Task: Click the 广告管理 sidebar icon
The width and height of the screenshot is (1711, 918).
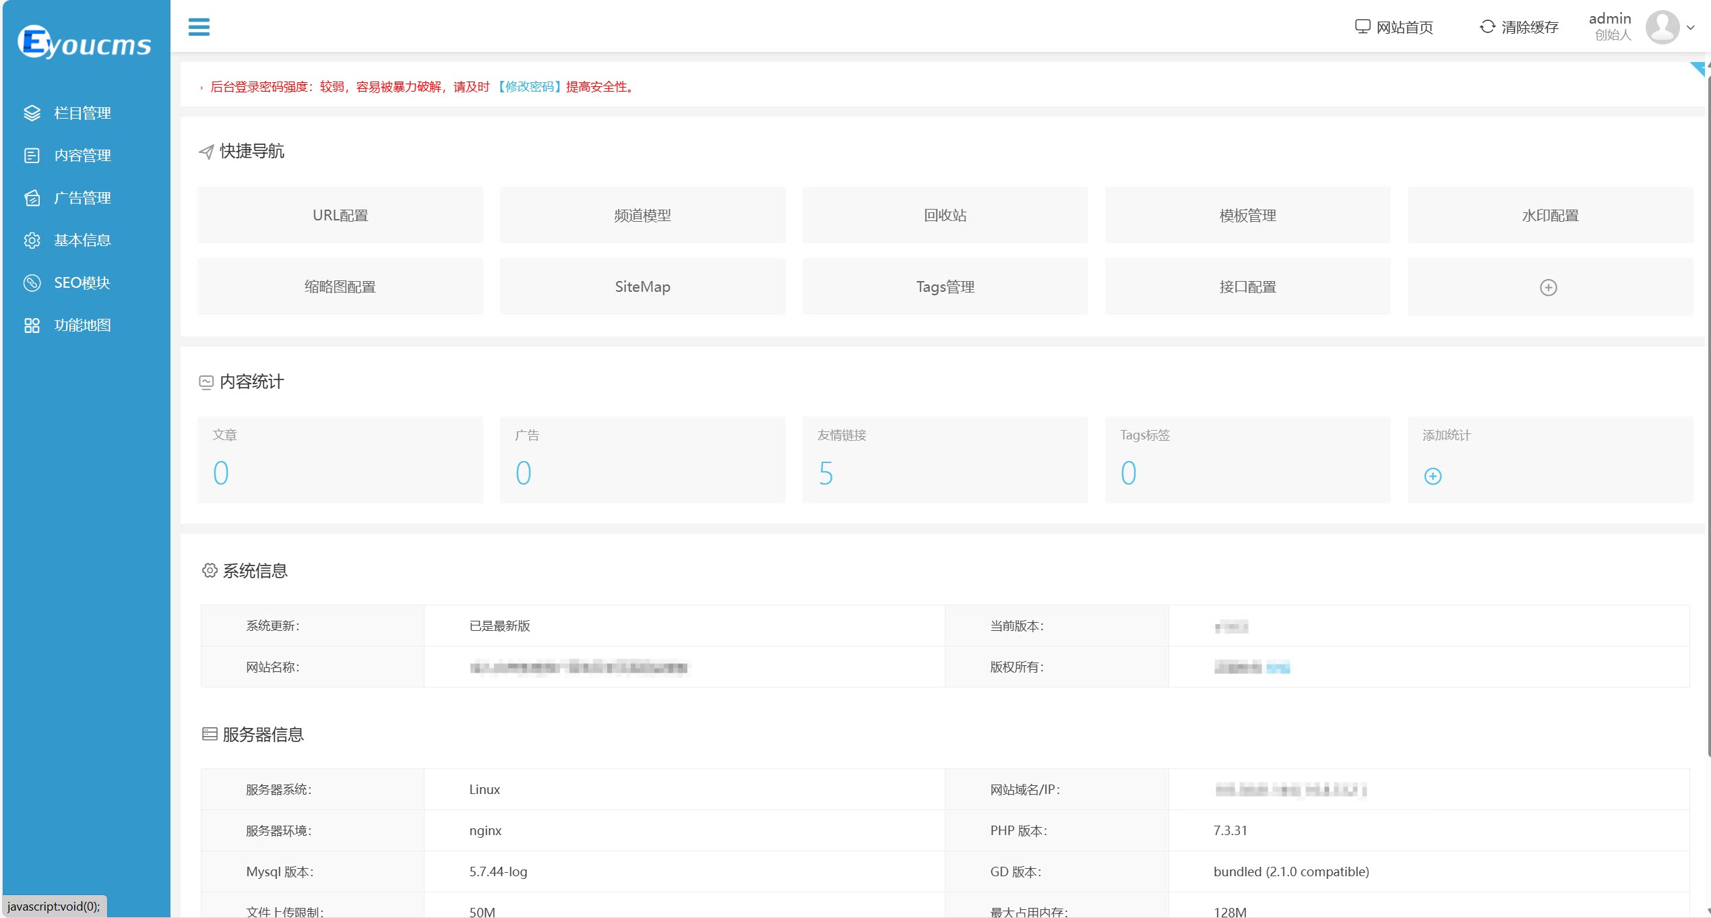Action: (32, 198)
